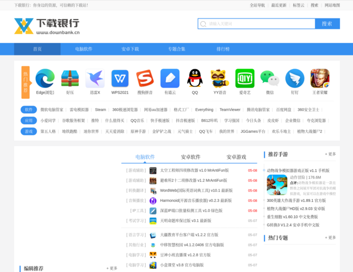Click the 天明命题库 list icon

[x=153, y=220]
